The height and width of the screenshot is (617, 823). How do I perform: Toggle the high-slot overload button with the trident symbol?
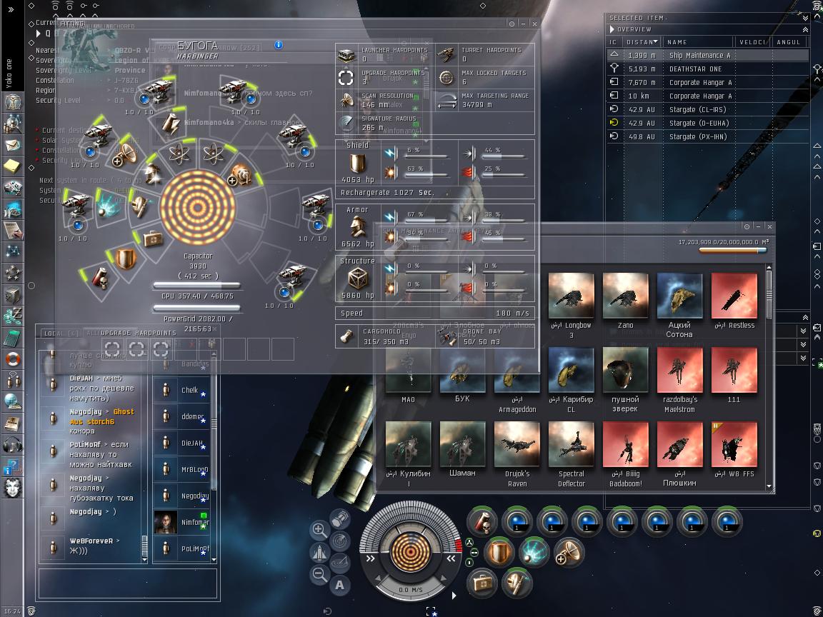470,543
